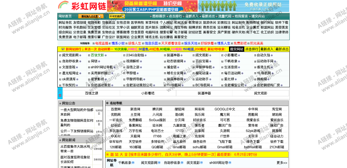Open the 军事科技 category link
The width and height of the screenshot is (347, 168).
[152, 23]
